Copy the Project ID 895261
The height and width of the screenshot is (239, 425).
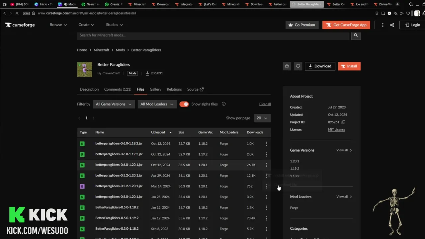343,122
